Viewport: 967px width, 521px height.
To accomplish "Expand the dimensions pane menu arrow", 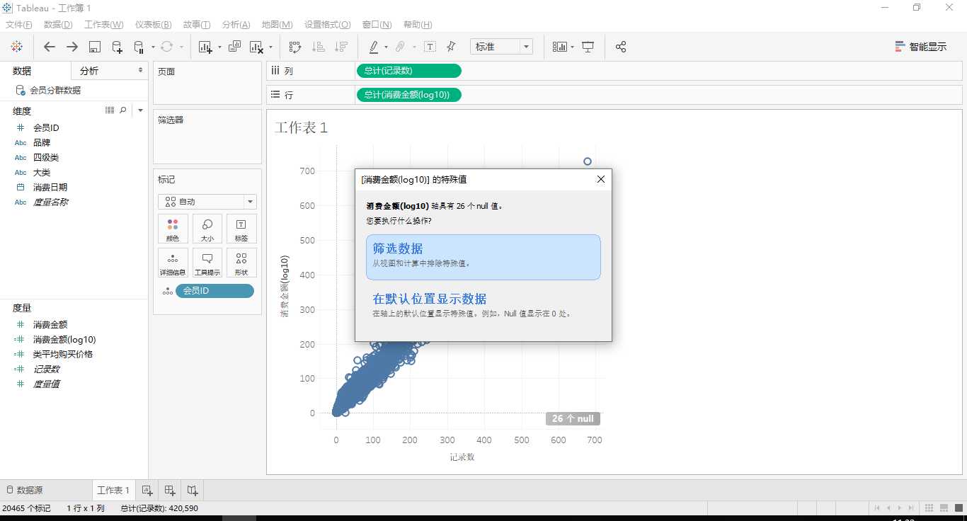I will (140, 110).
